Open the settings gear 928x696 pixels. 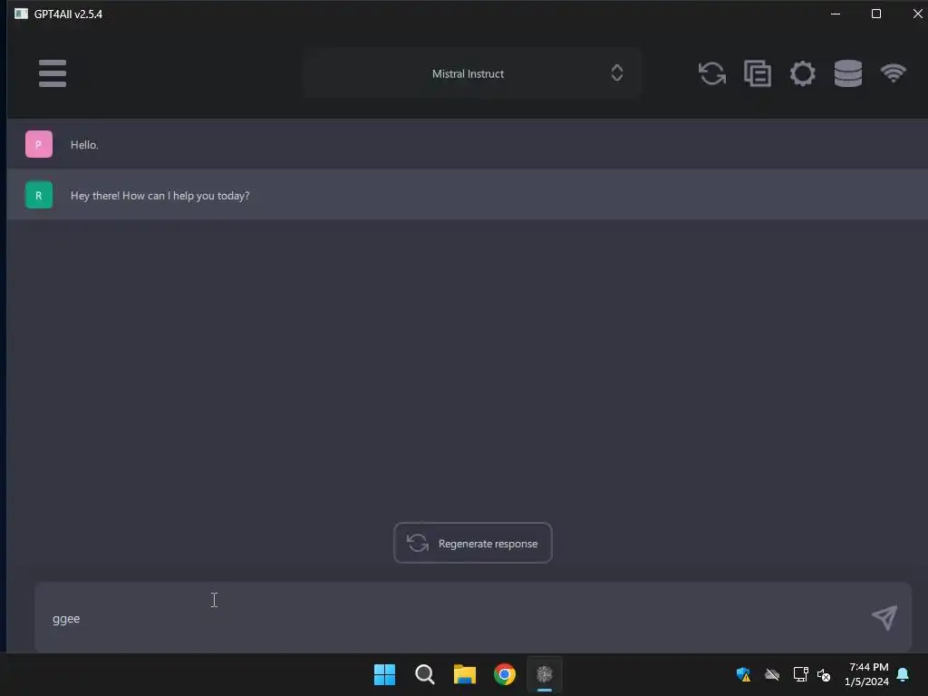tap(803, 73)
